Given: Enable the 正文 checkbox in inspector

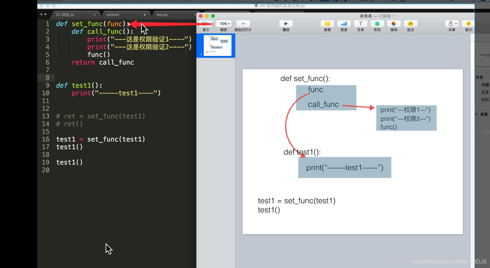Looking at the screenshot, I should pyautogui.click(x=478, y=92).
